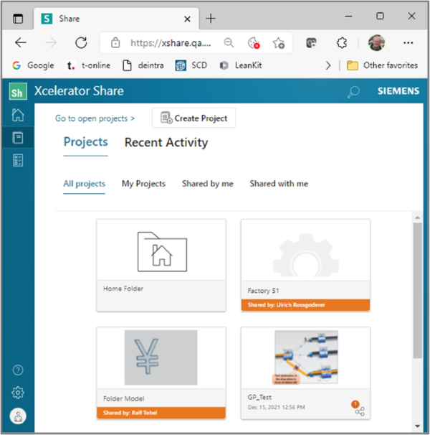Open the Tasks checklist sidebar icon
This screenshot has width=430, height=435.
point(18,160)
